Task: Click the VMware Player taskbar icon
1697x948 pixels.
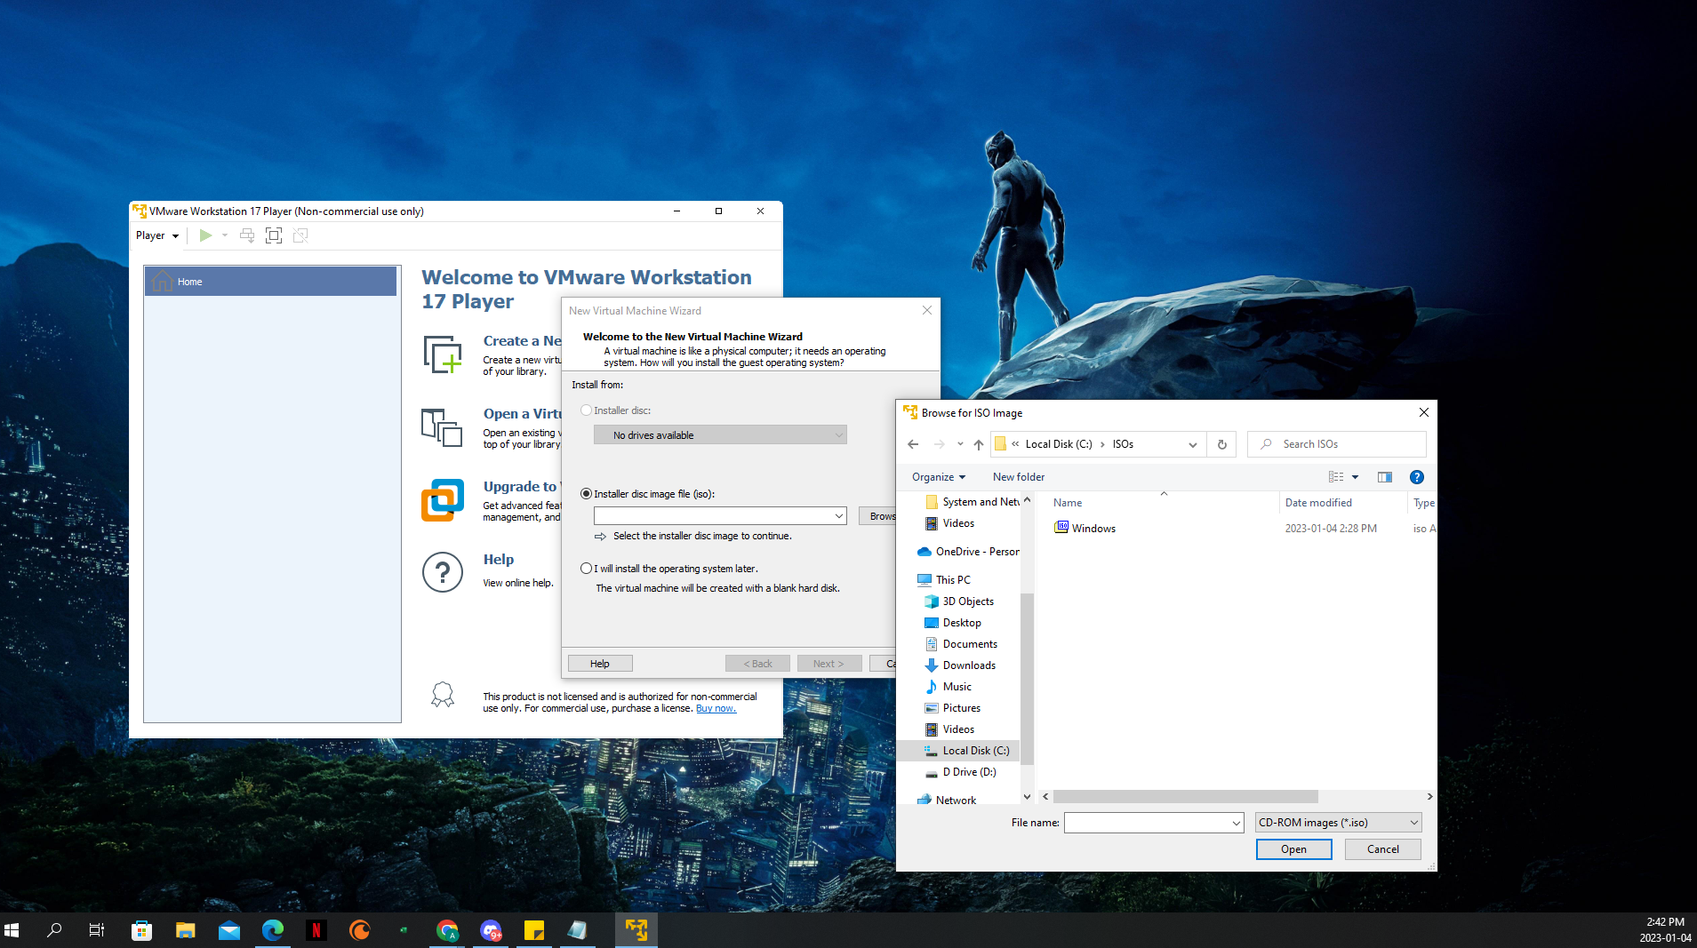Action: tap(636, 930)
